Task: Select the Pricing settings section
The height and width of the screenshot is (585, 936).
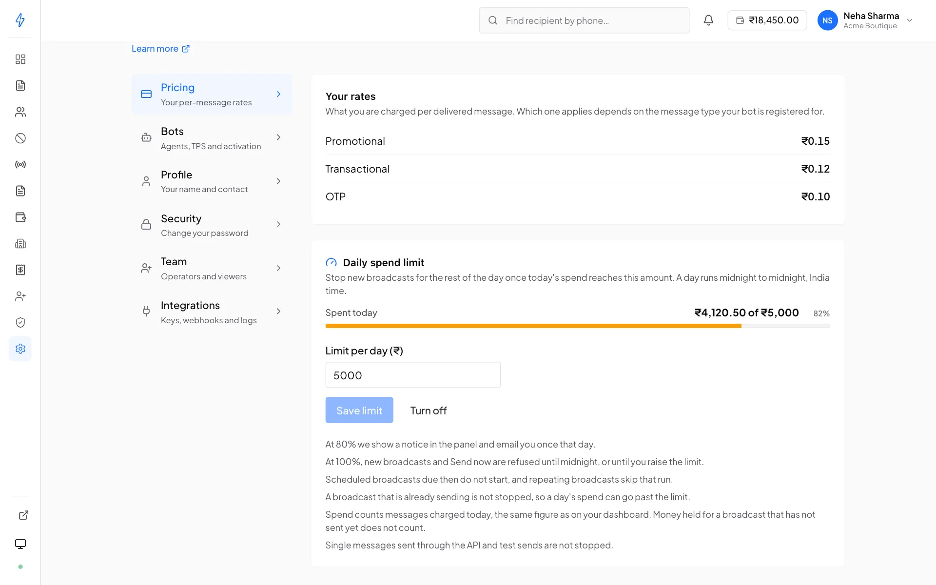Action: (212, 94)
